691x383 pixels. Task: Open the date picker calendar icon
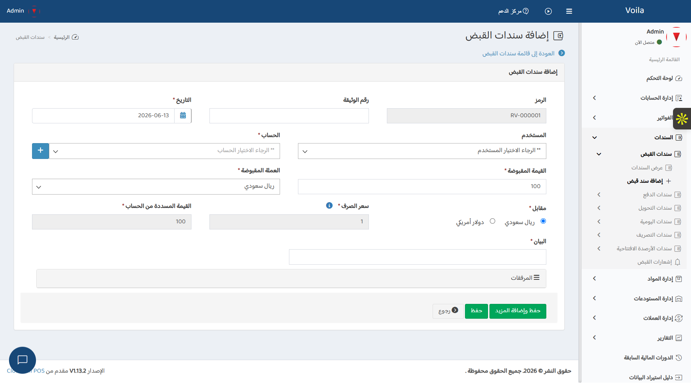pyautogui.click(x=183, y=115)
